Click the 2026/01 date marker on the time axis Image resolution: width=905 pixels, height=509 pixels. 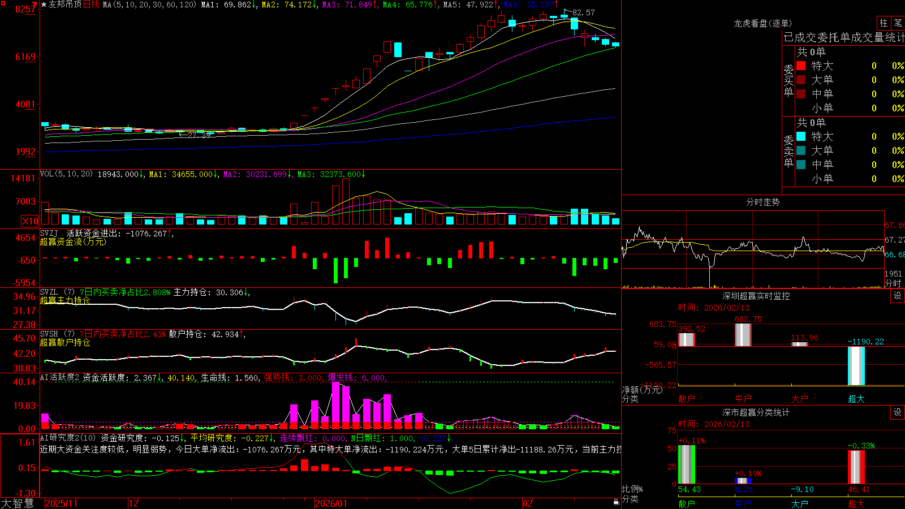pos(331,503)
